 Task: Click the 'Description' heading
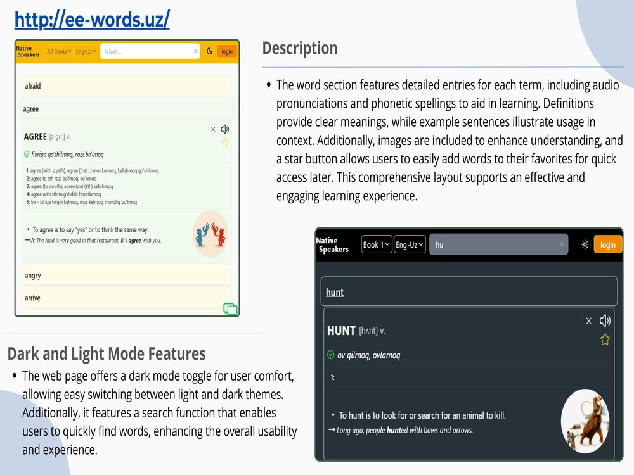[x=300, y=48]
